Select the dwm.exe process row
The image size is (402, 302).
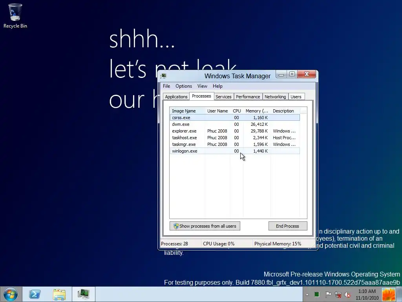(x=235, y=124)
